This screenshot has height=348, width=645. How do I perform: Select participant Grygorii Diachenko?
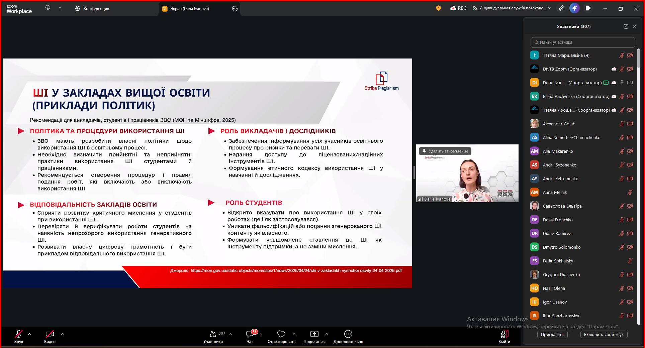(582, 275)
